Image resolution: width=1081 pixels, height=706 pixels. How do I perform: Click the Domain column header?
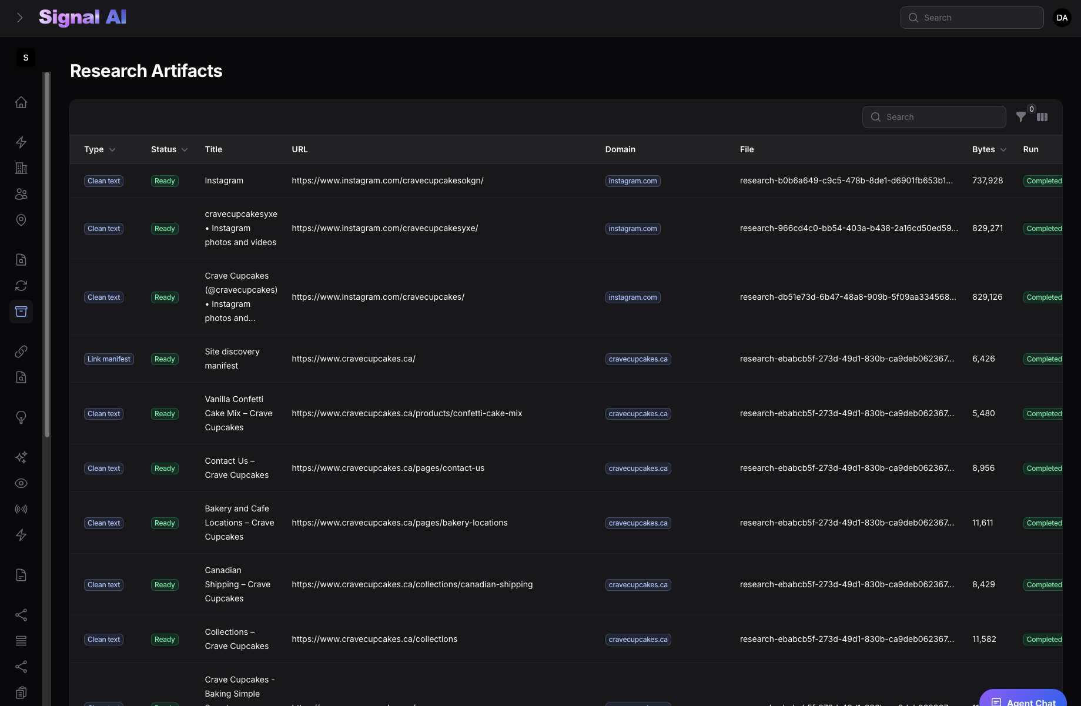(620, 149)
